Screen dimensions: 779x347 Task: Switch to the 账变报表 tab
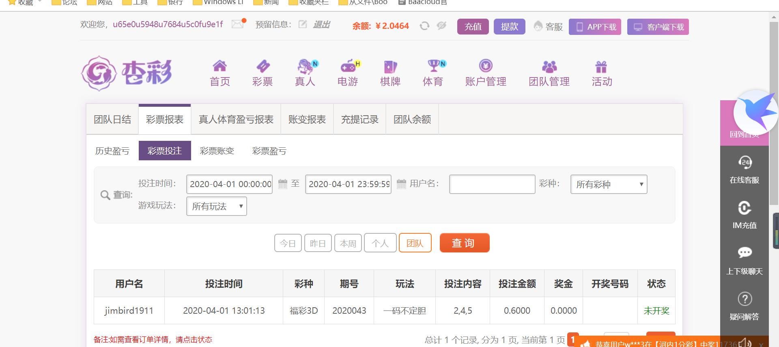tap(307, 119)
